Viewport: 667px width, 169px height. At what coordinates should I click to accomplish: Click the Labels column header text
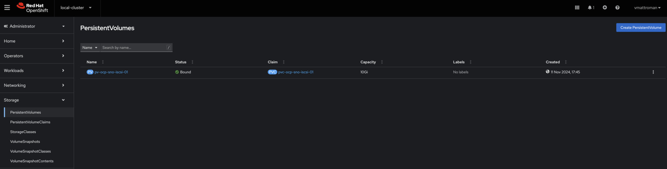459,62
